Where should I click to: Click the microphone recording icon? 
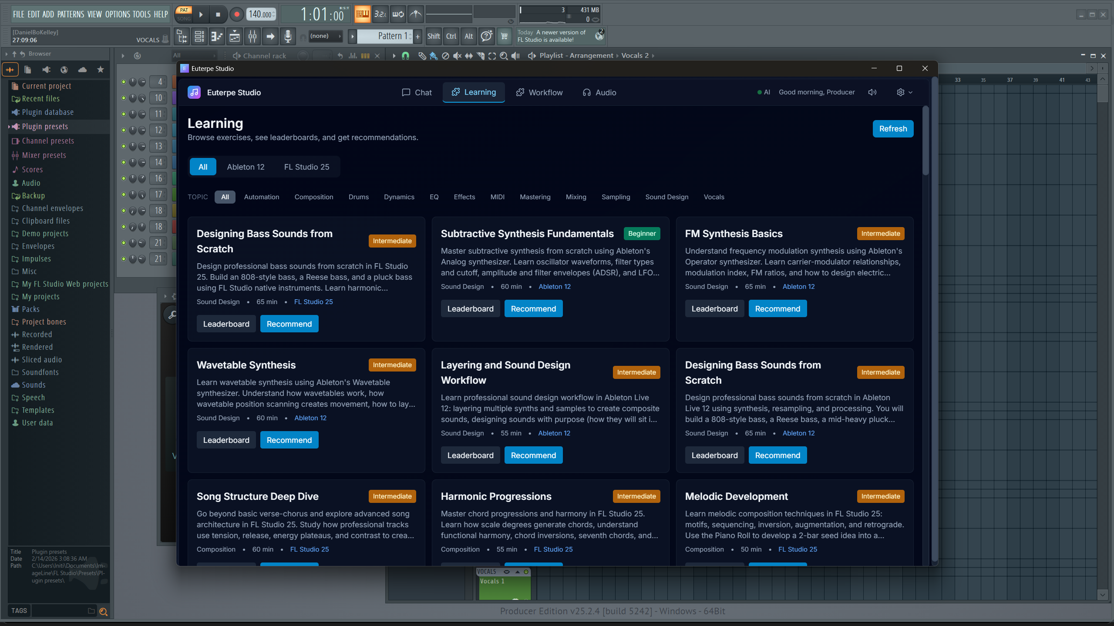pyautogui.click(x=287, y=36)
